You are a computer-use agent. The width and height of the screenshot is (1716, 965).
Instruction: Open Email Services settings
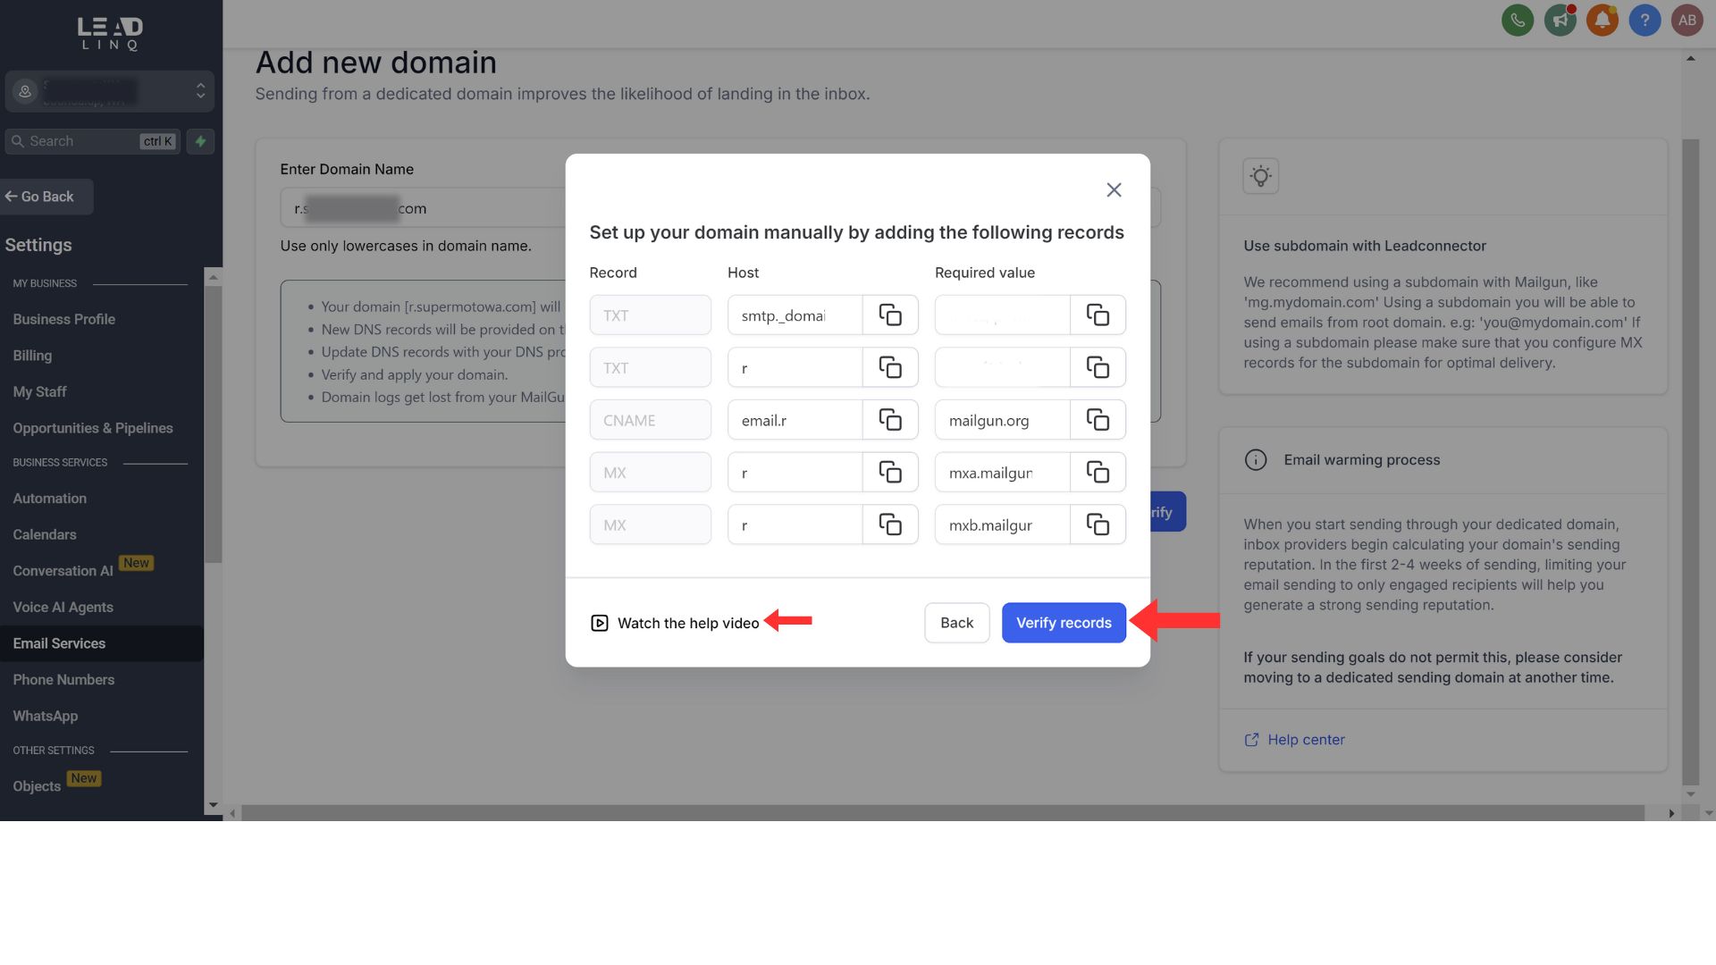[59, 643]
